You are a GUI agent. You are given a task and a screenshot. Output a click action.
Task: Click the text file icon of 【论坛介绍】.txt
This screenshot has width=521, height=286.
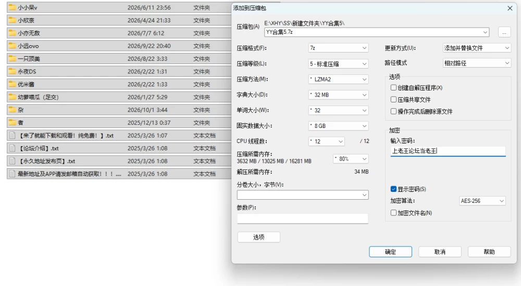tap(13, 148)
